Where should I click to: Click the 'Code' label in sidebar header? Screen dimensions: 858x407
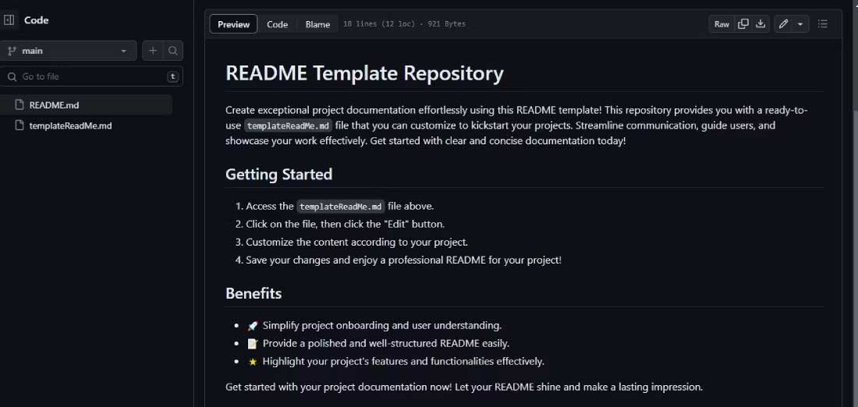pyautogui.click(x=36, y=20)
